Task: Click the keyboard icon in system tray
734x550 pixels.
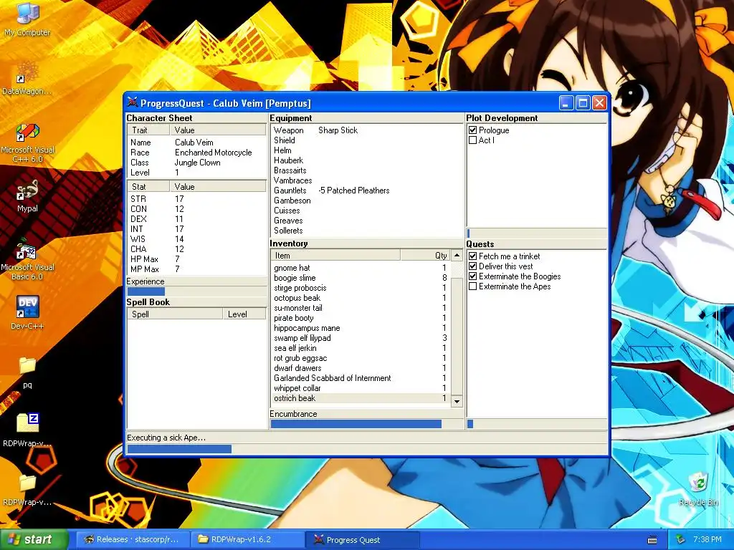Action: coord(652,540)
